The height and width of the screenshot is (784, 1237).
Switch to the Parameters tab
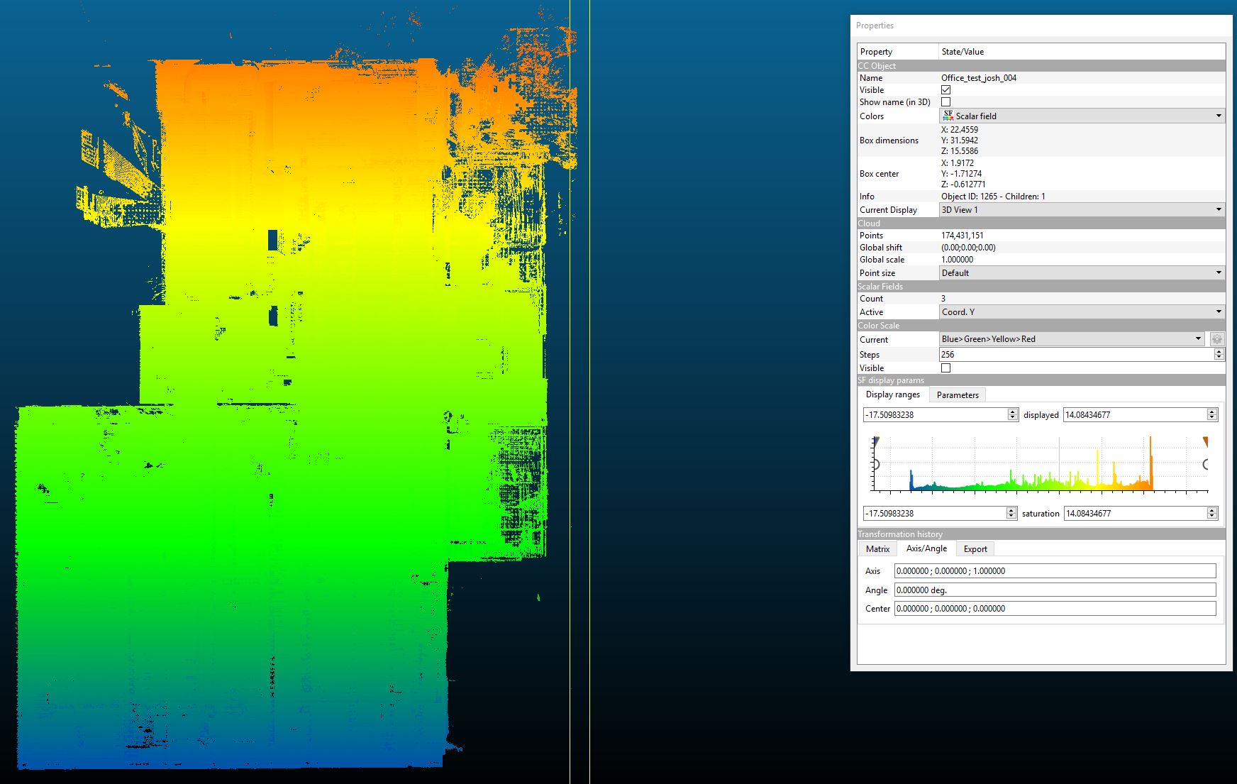pyautogui.click(x=957, y=395)
